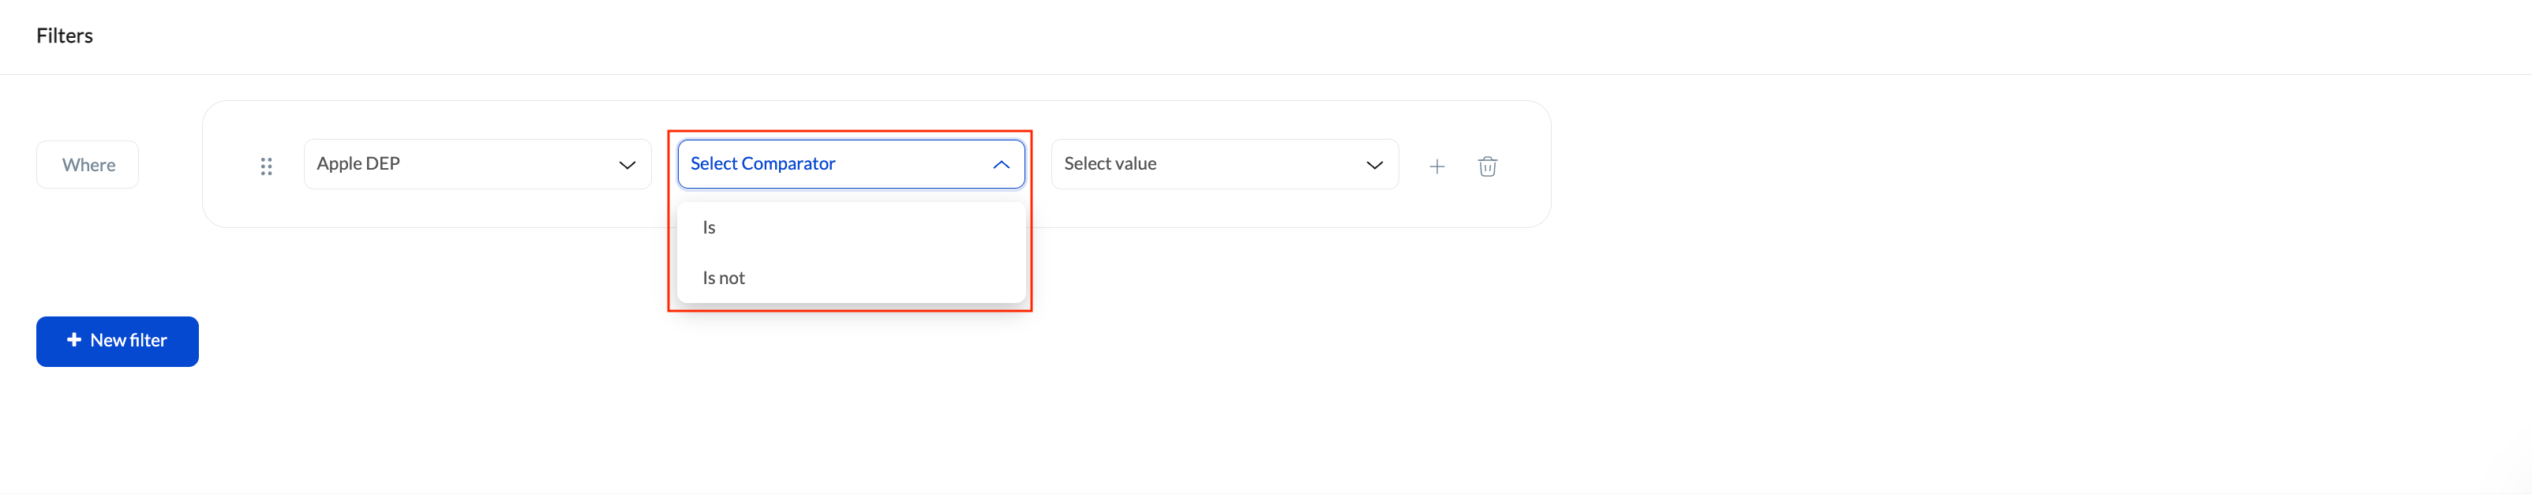Close the Select Comparator dropdown

pos(851,164)
